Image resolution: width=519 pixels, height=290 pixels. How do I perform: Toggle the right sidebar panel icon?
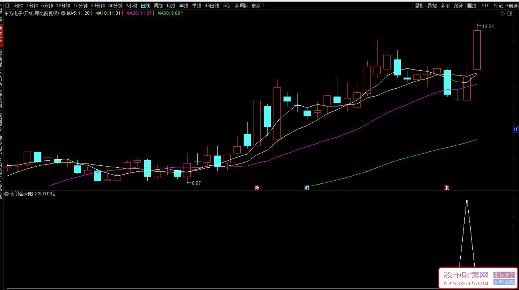click(509, 14)
